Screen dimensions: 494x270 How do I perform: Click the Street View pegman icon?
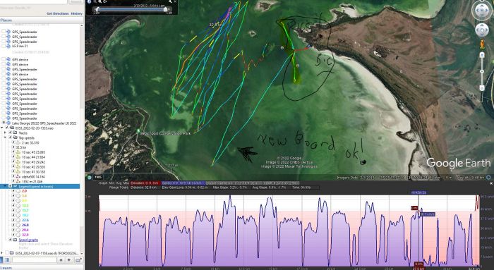click(482, 44)
